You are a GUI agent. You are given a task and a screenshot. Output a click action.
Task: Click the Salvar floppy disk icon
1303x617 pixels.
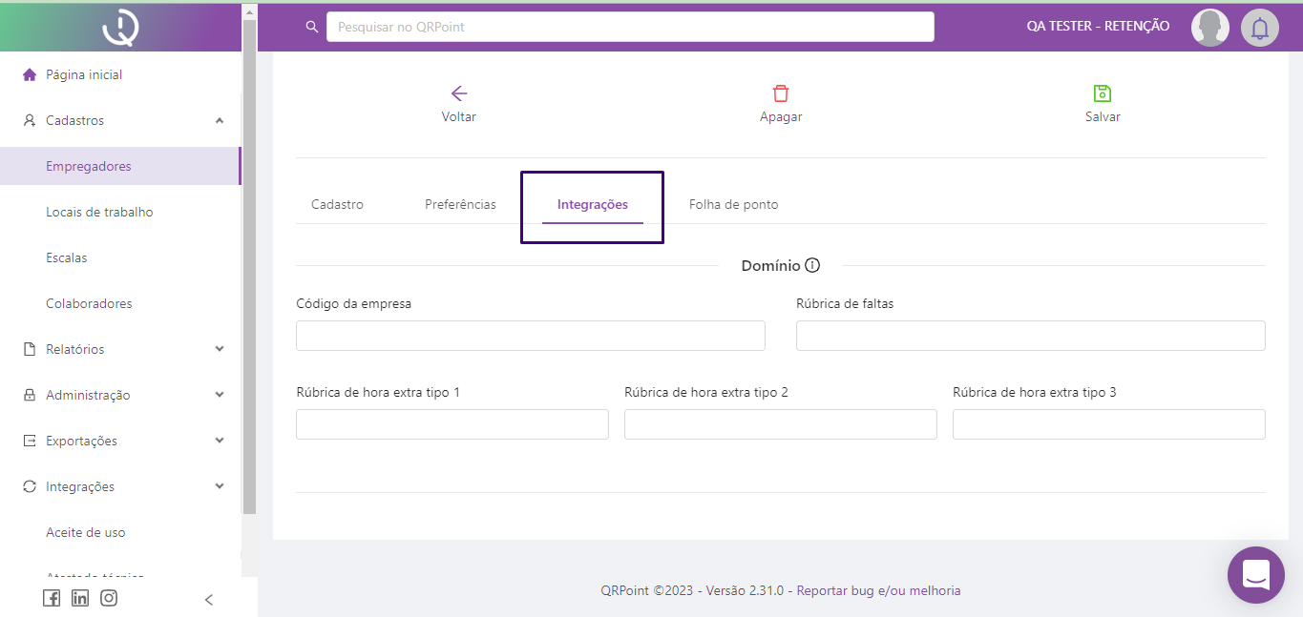click(x=1102, y=93)
